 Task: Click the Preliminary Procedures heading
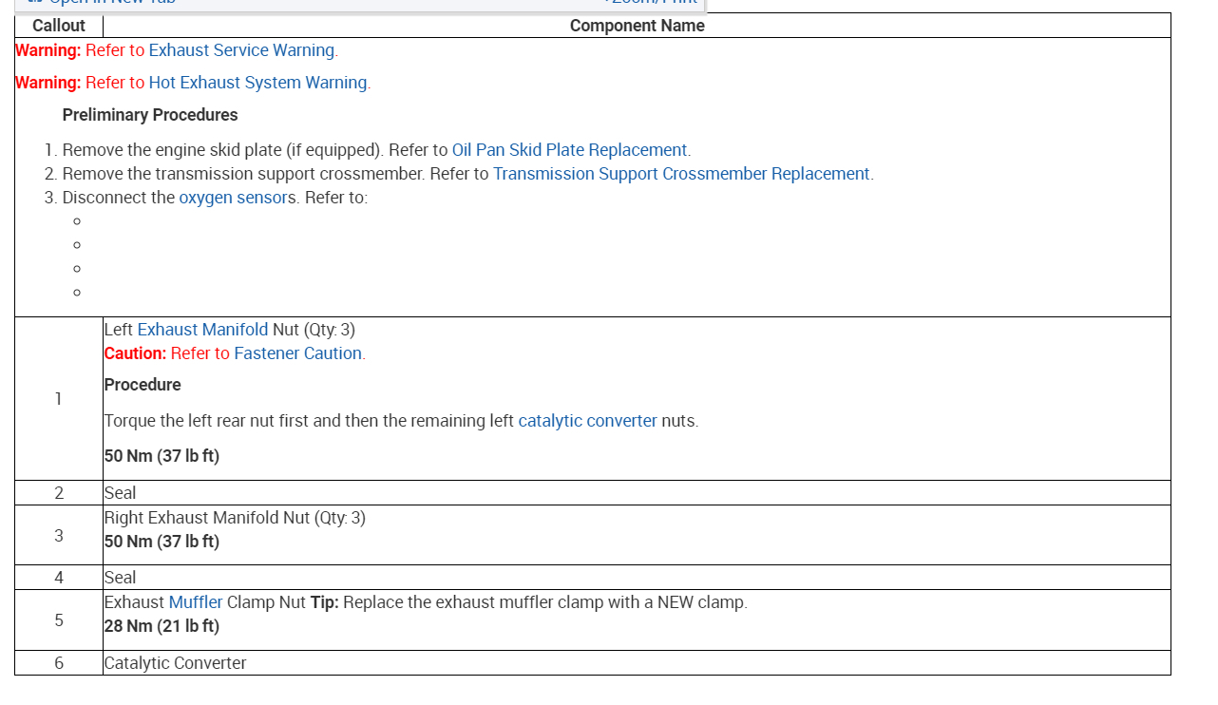tap(150, 115)
